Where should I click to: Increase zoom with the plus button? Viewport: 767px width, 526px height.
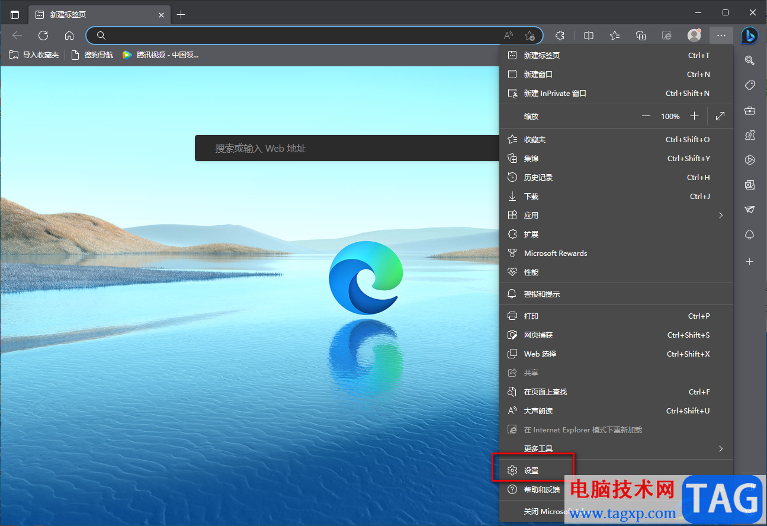click(695, 117)
